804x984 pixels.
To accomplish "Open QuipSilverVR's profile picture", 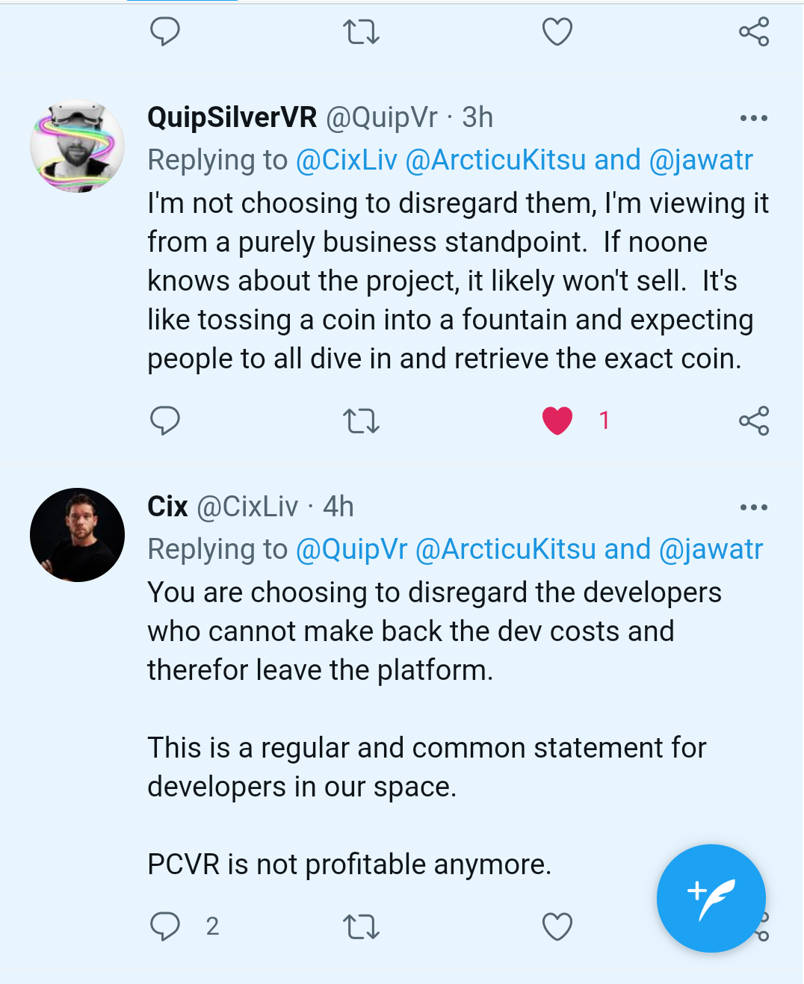I will [77, 146].
